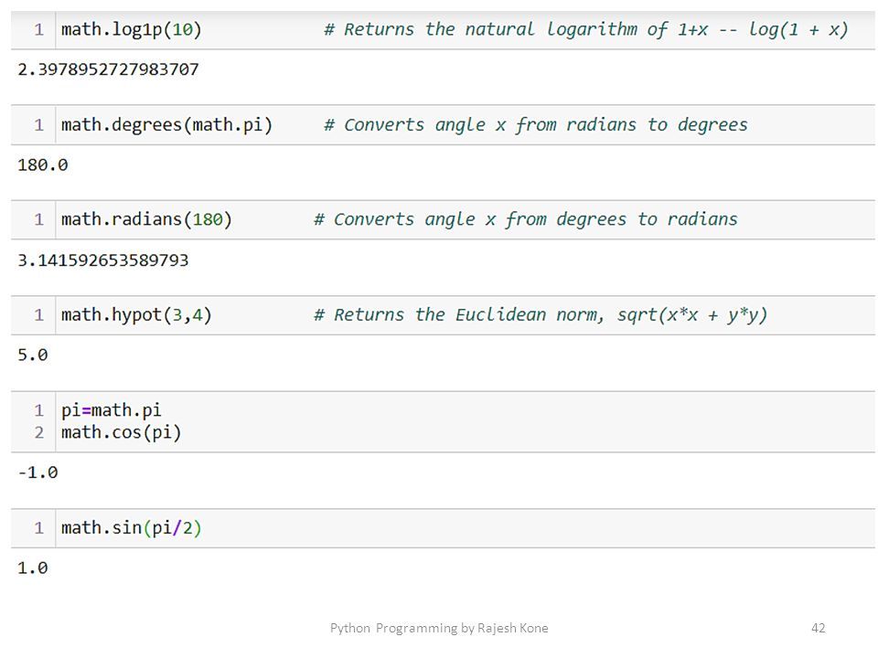Viewport: 878px width, 658px height.
Task: Click inside the math.radians(180) cell
Action: (x=443, y=219)
